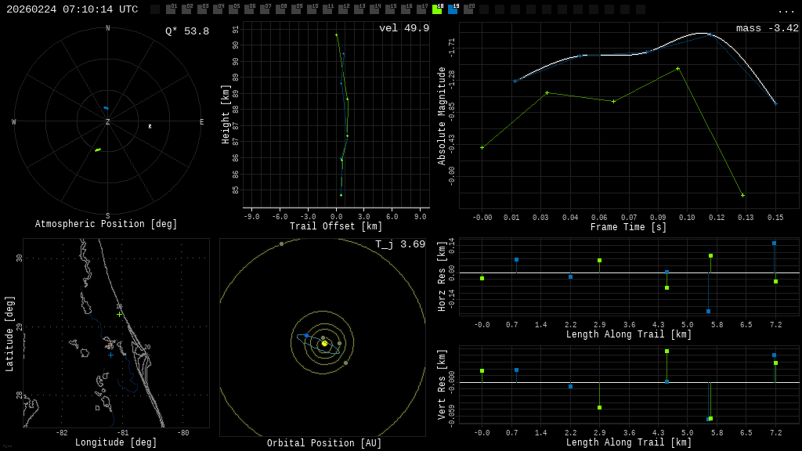The image size is (802, 451).
Task: Toggle the blue station 19 box
Action: [453, 9]
